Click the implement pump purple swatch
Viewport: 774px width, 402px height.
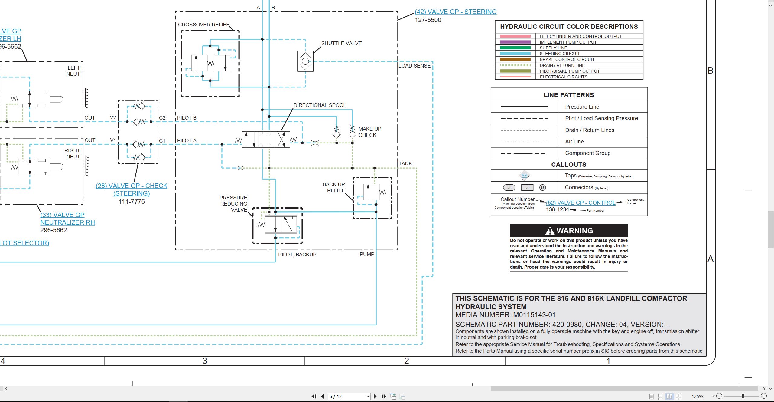(x=515, y=42)
